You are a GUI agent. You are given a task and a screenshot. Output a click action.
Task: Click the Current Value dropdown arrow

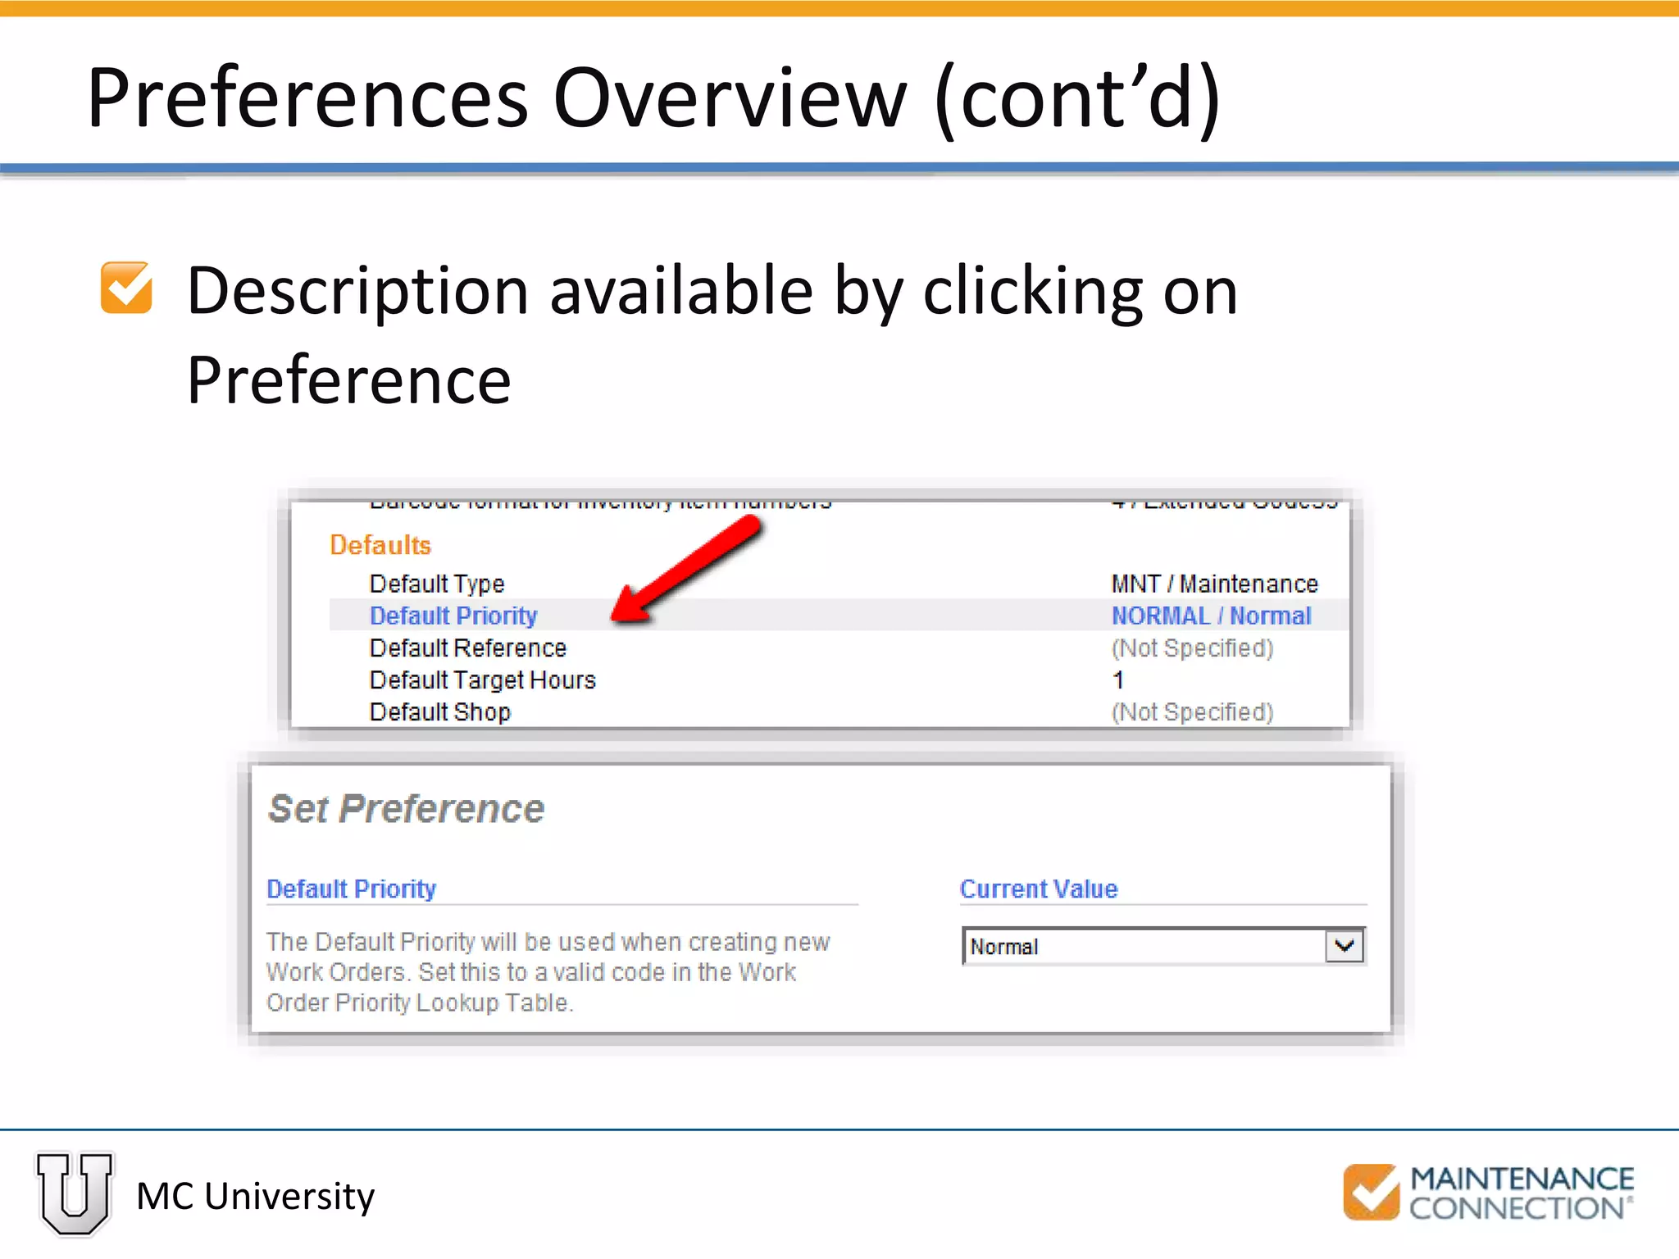[1345, 946]
